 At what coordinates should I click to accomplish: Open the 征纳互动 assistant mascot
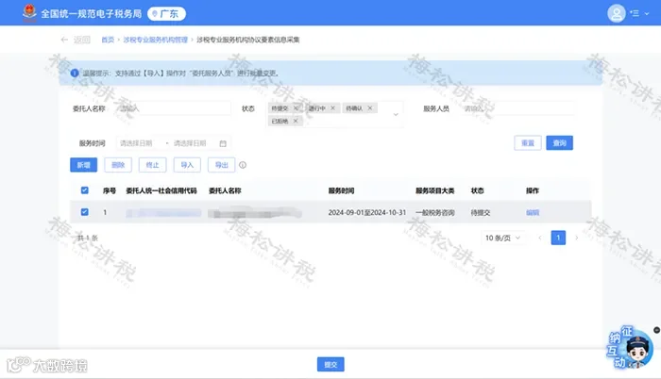click(631, 348)
